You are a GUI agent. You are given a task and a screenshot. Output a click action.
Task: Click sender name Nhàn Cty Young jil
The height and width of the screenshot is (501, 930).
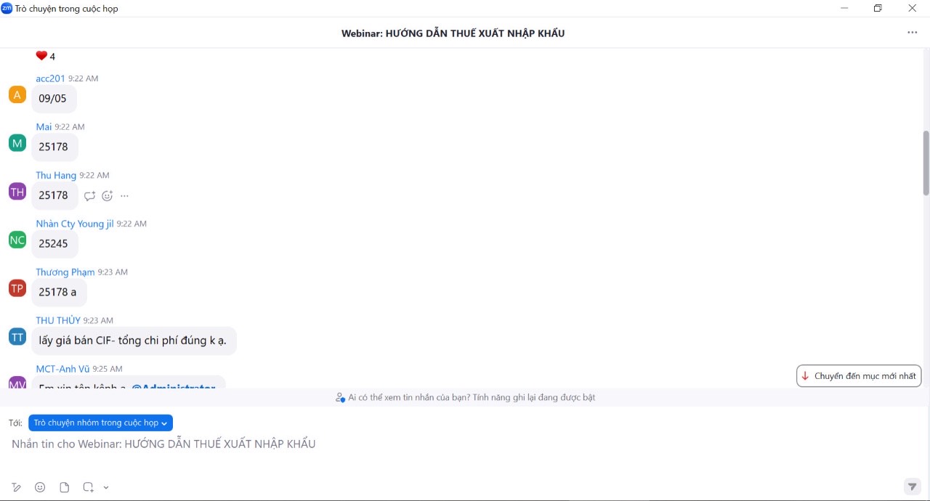click(75, 224)
